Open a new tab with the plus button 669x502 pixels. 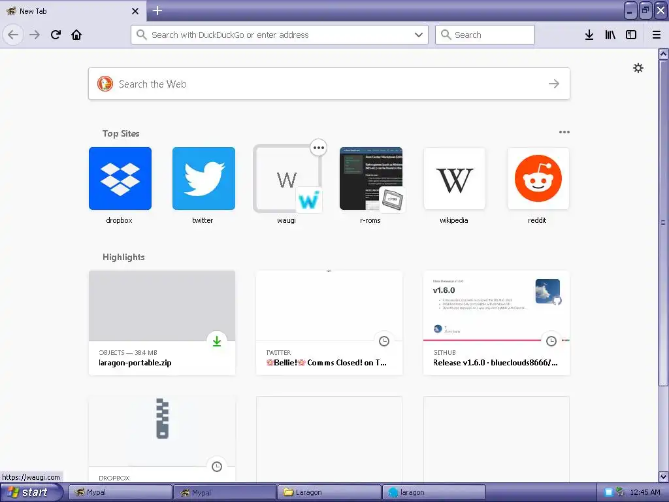(x=157, y=10)
